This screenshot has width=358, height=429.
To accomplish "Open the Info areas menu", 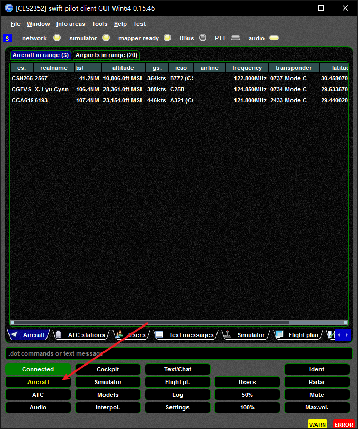I will tap(71, 24).
